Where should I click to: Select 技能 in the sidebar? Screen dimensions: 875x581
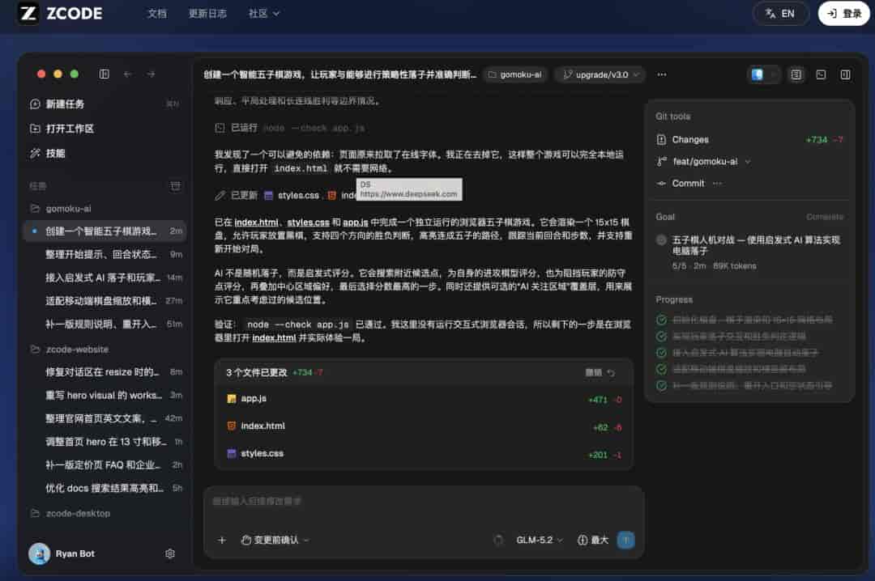click(105, 153)
